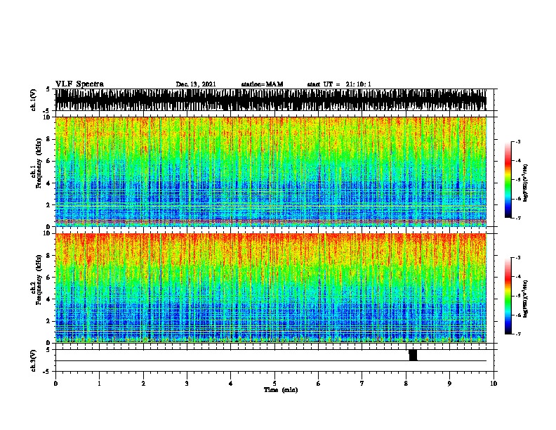Click the time axis tick label "1"
Screen dimensions: 556x430
pos(99,384)
